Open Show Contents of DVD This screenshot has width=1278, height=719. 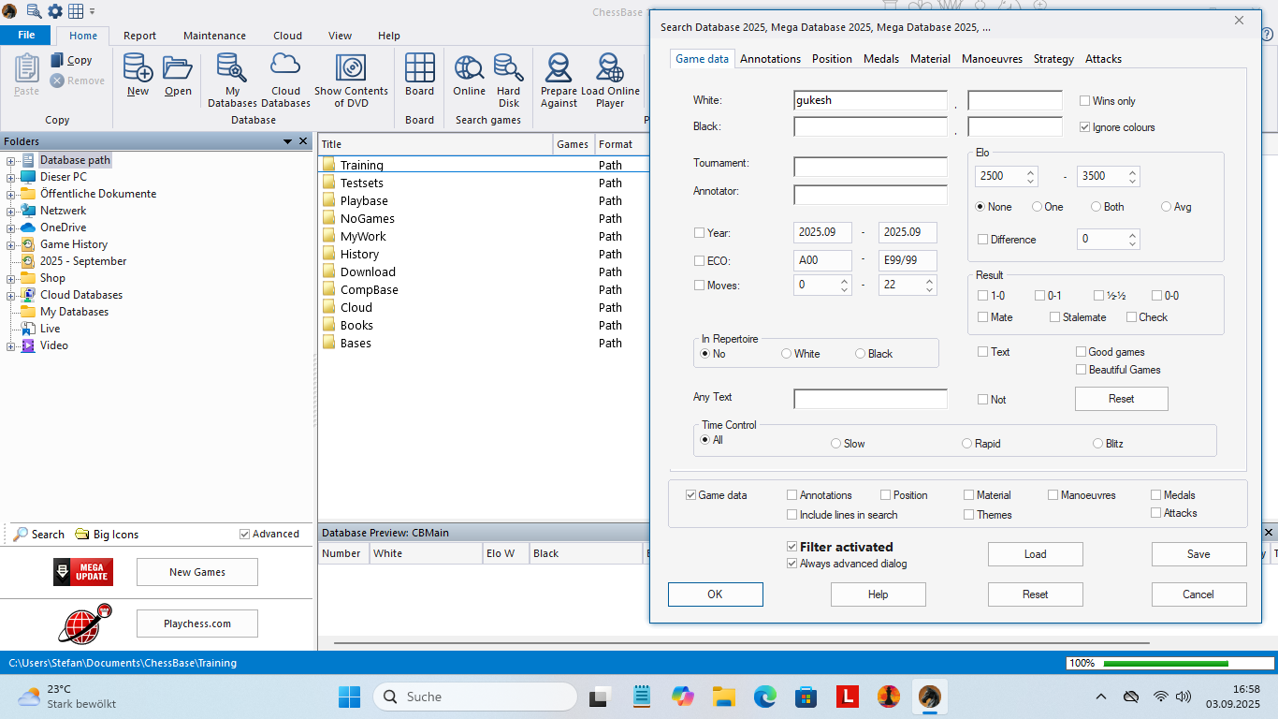[x=351, y=80]
